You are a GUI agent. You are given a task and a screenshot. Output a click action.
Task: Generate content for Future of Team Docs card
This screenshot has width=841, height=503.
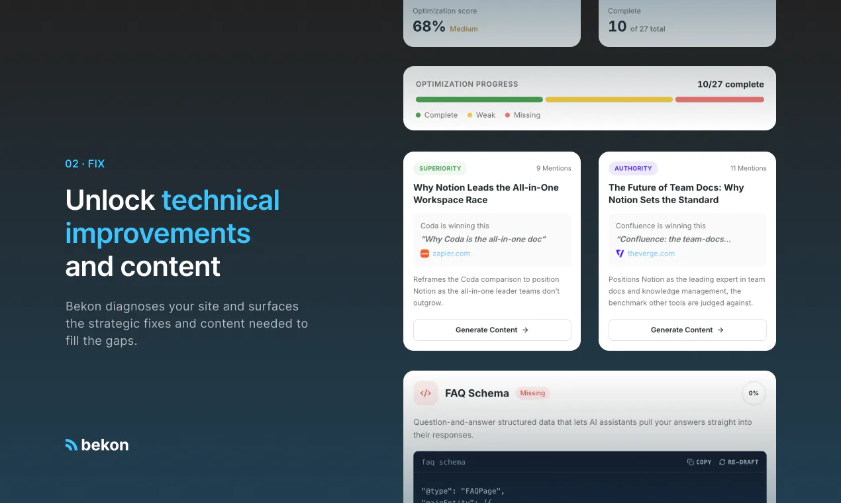[687, 330]
